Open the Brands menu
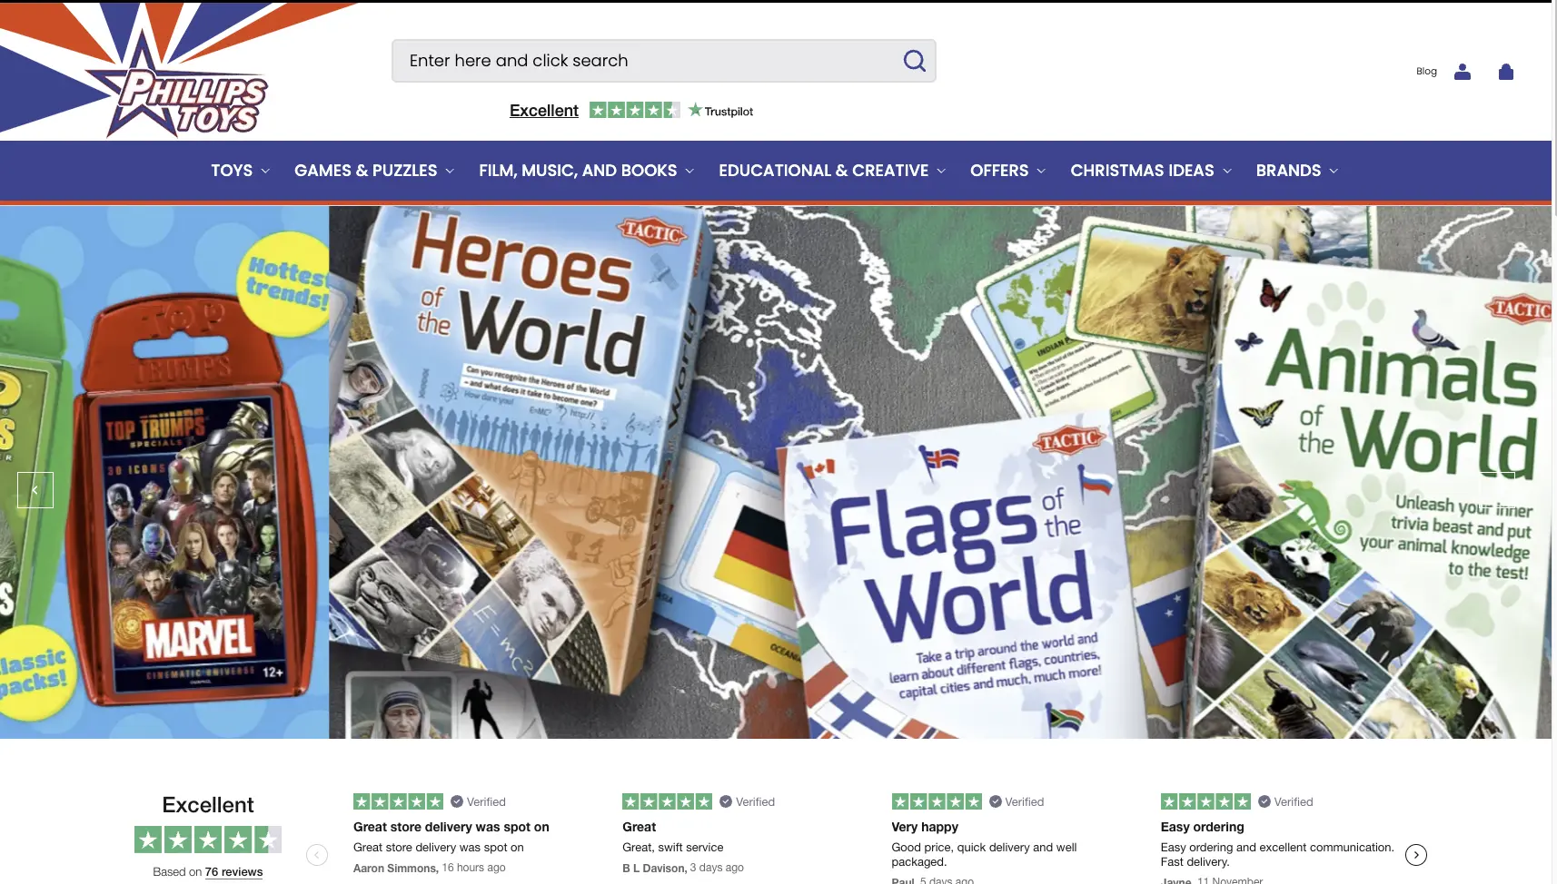This screenshot has height=884, width=1557. (x=1288, y=171)
